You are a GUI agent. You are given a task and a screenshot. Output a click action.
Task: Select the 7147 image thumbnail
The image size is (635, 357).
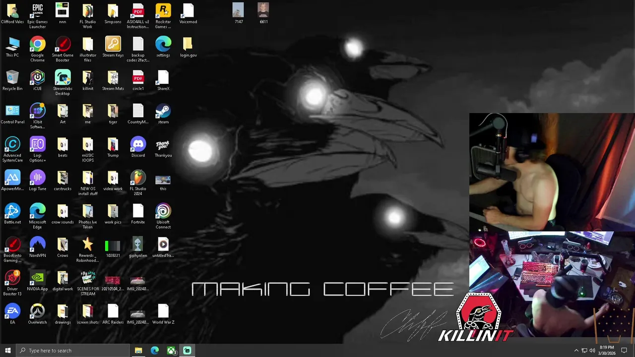pos(239,11)
